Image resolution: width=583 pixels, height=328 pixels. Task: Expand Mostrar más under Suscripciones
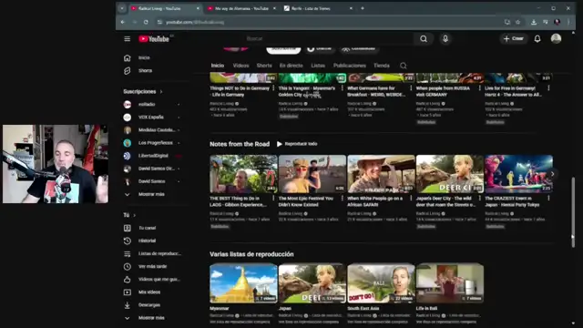click(152, 194)
